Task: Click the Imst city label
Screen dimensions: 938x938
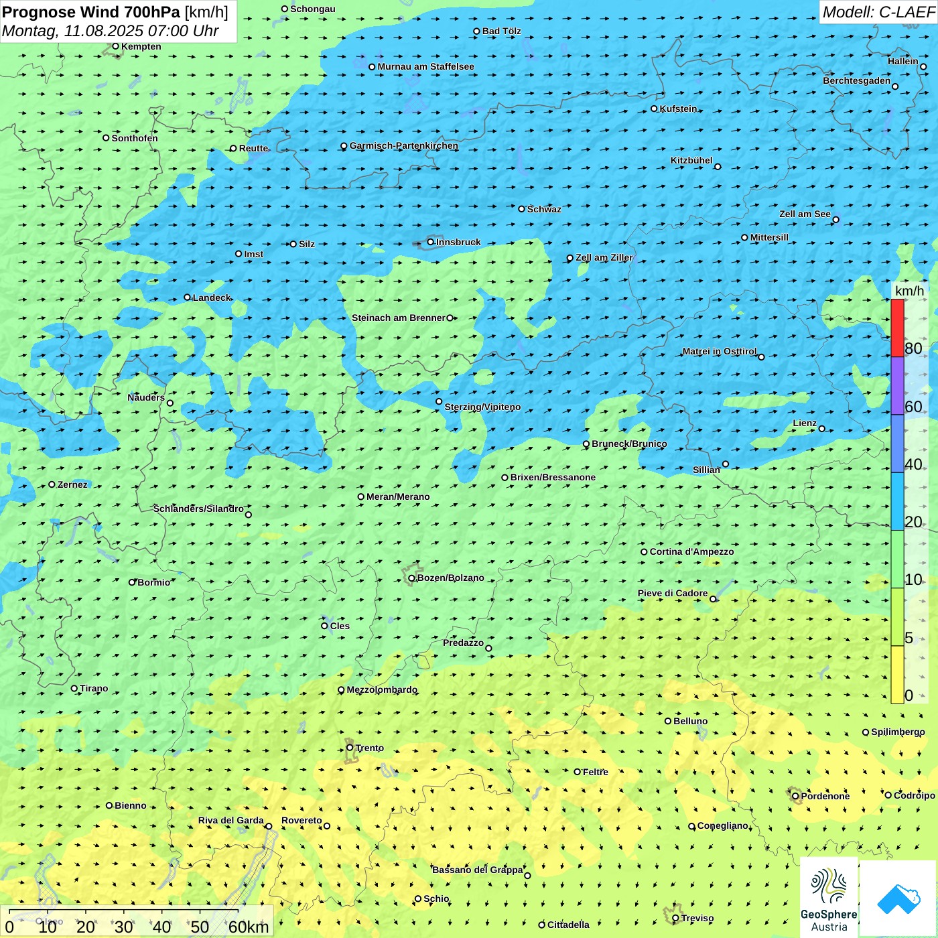Action: pos(254,254)
